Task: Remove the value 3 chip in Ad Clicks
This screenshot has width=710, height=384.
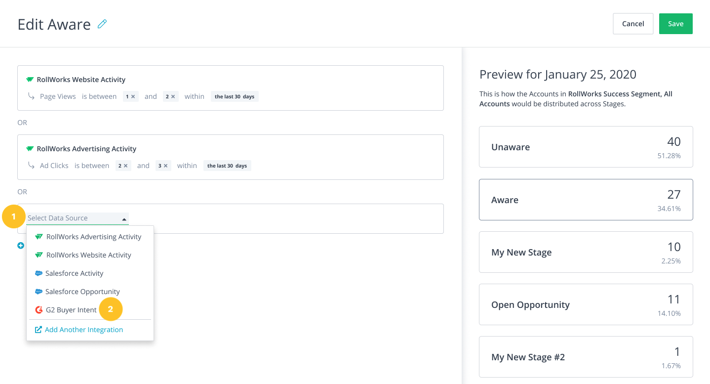Action: pos(165,166)
